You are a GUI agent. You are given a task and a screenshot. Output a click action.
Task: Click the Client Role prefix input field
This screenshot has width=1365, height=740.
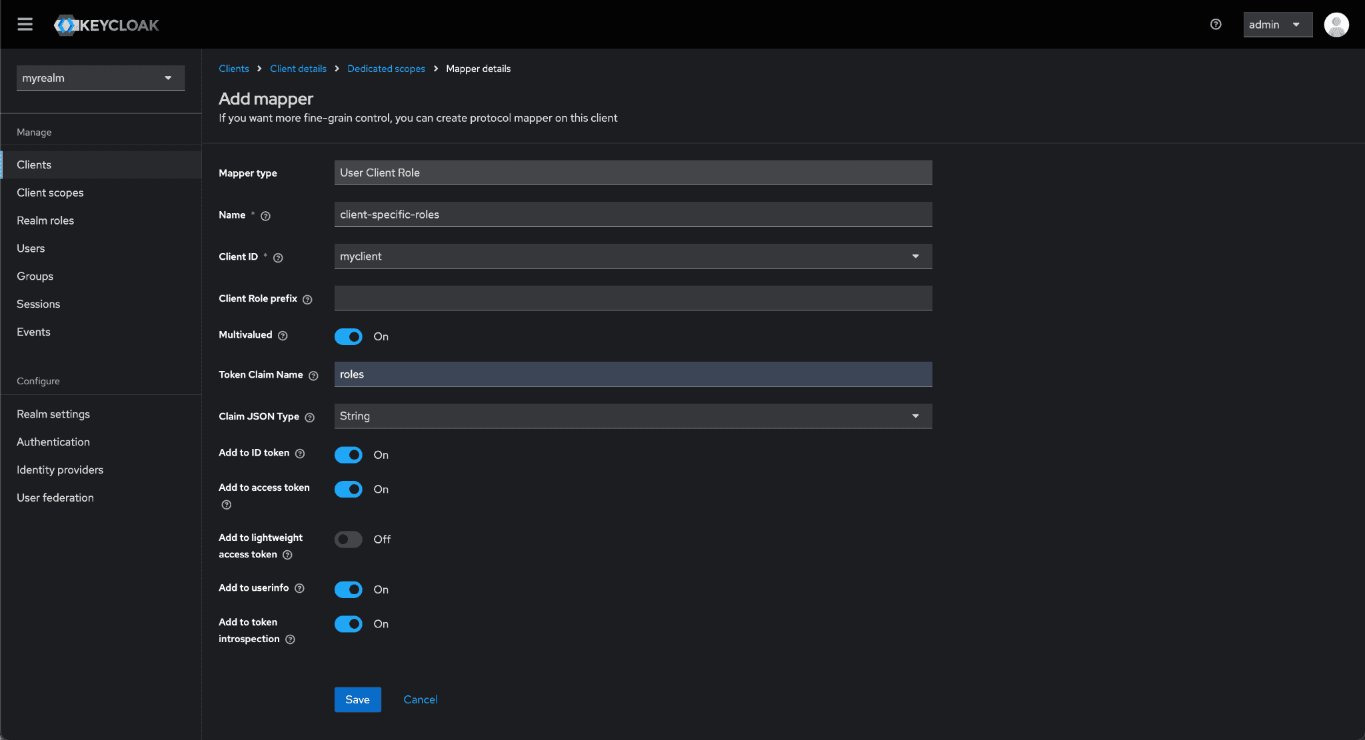pyautogui.click(x=632, y=298)
